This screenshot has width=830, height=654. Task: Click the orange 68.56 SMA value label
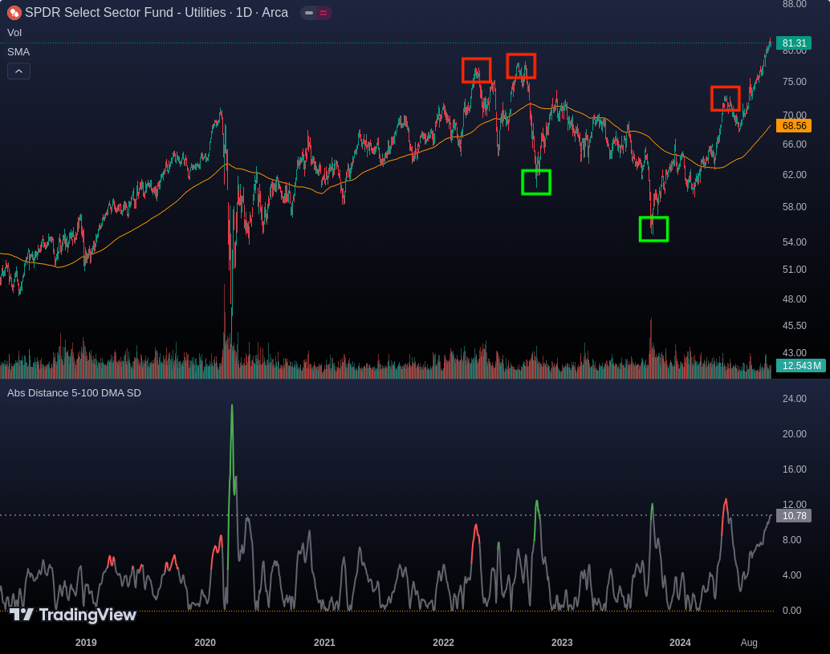pos(793,126)
